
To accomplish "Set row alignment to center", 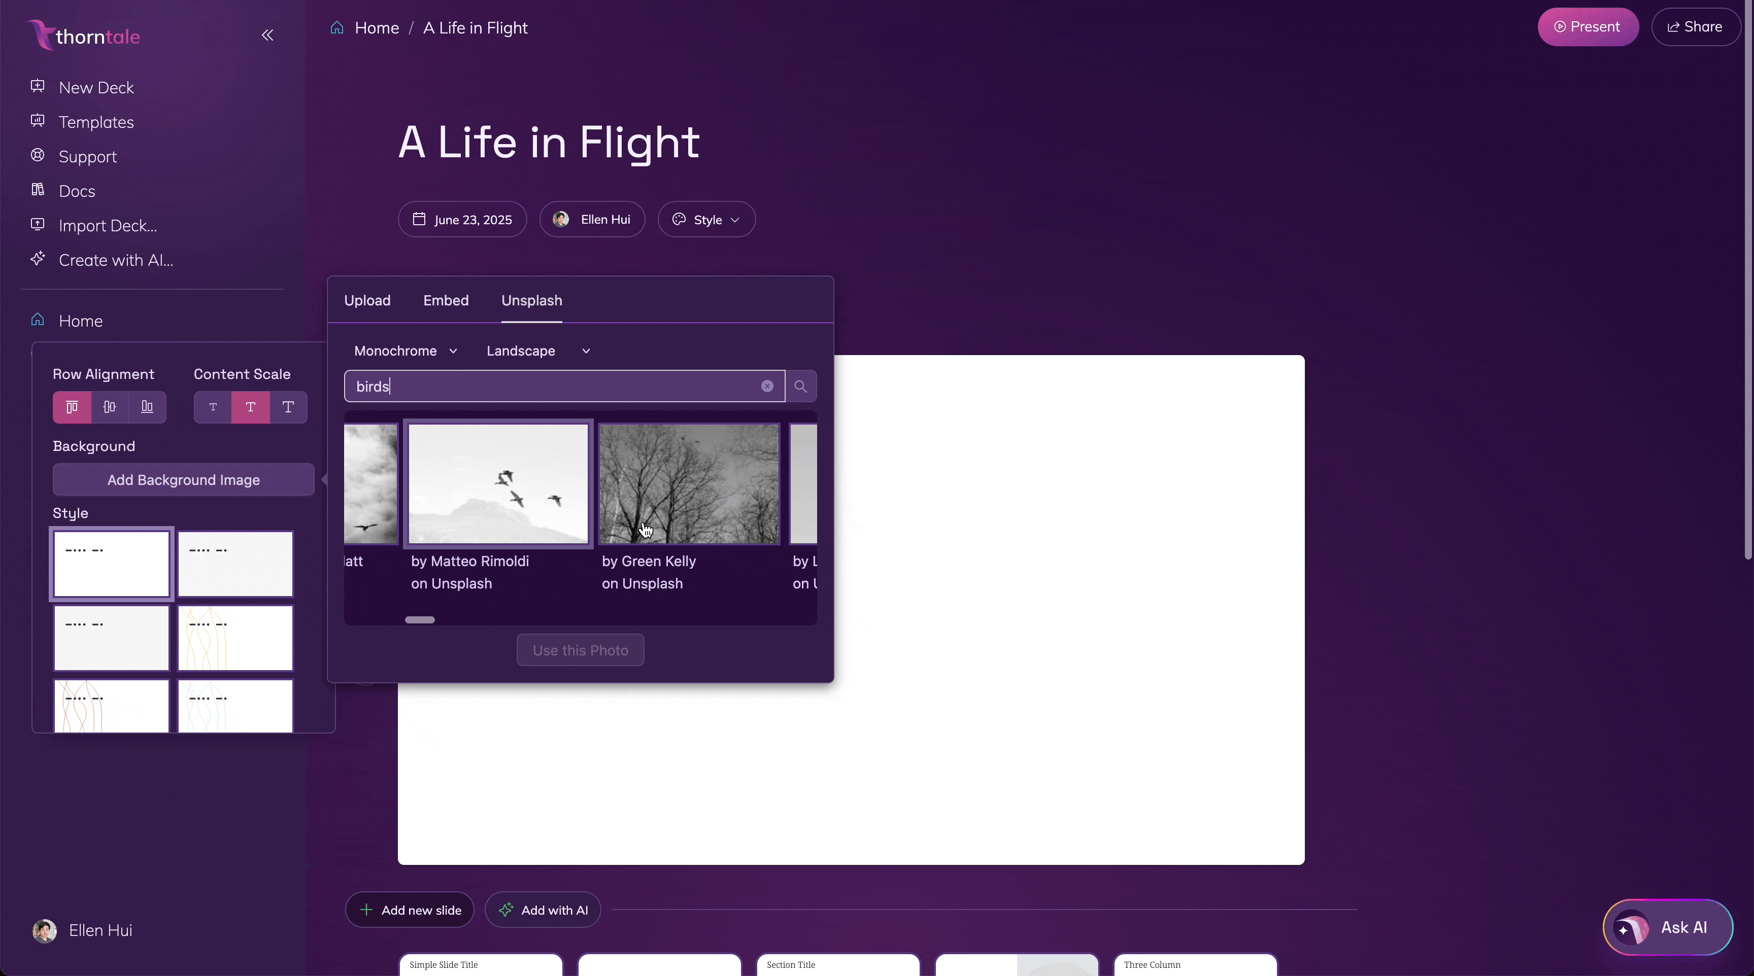I will point(110,407).
